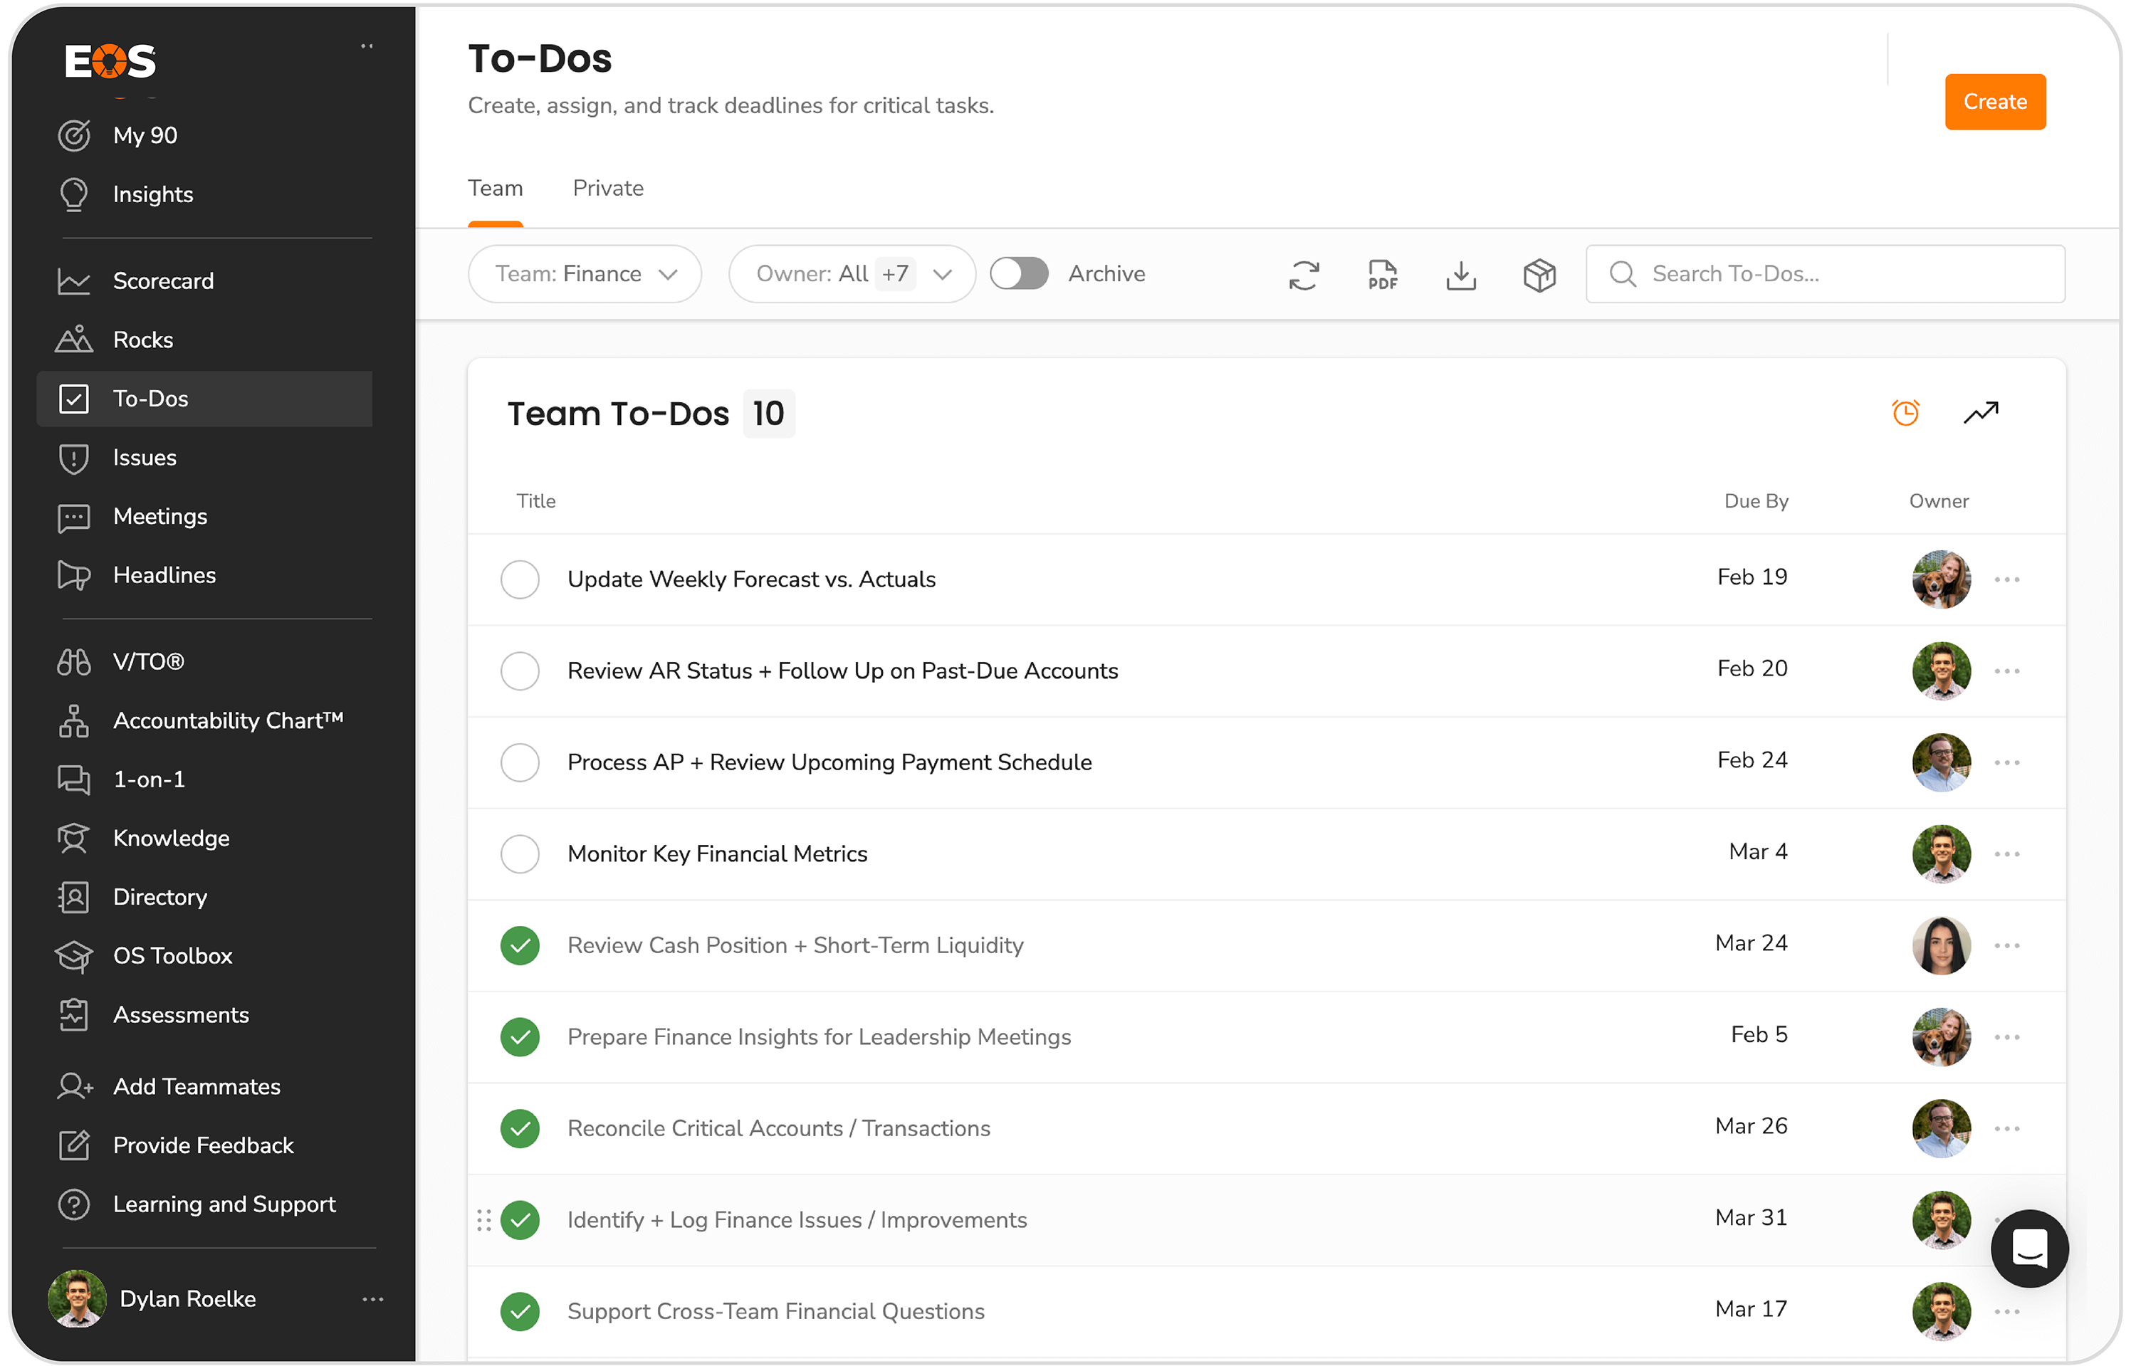Mark Monitor Key Financial Metrics as complete
Screen dimensions: 2136x1366
(x=520, y=853)
